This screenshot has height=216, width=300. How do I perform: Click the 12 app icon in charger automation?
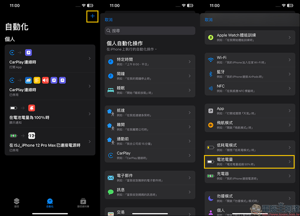coord(31,136)
